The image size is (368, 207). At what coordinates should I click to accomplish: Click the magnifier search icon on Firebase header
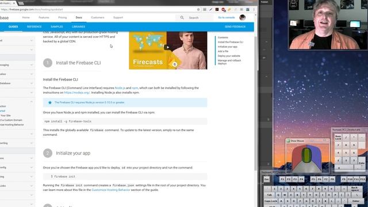(182, 18)
